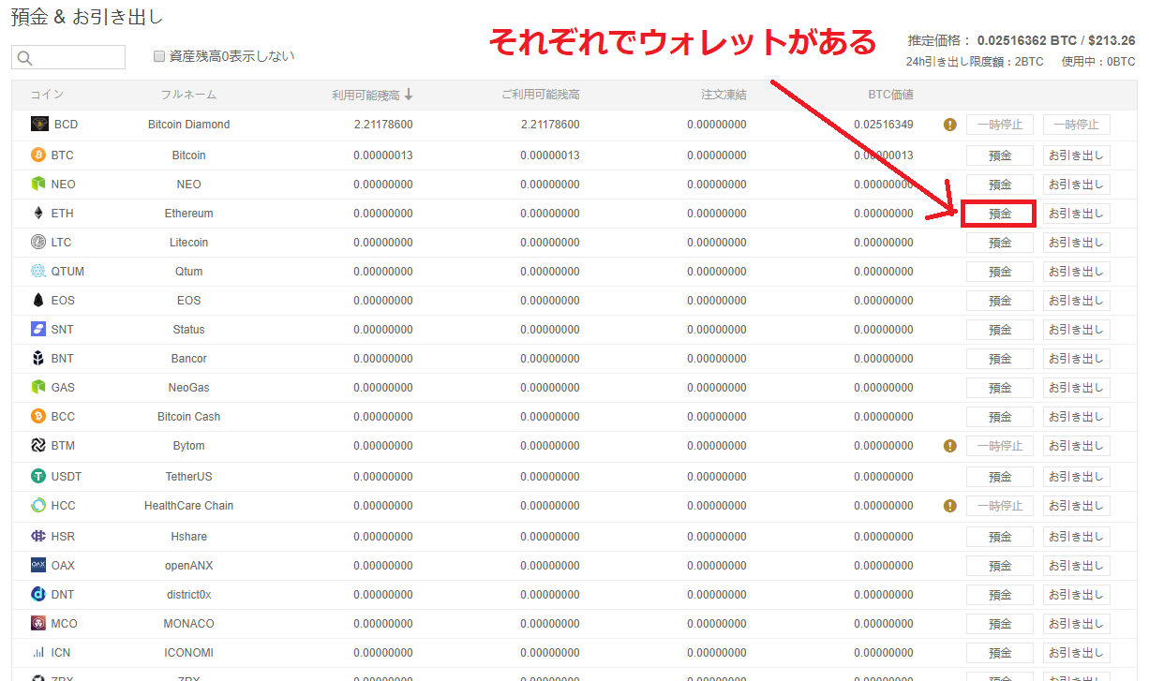
Task: Click the black EOS coin icon
Action: [x=38, y=301]
